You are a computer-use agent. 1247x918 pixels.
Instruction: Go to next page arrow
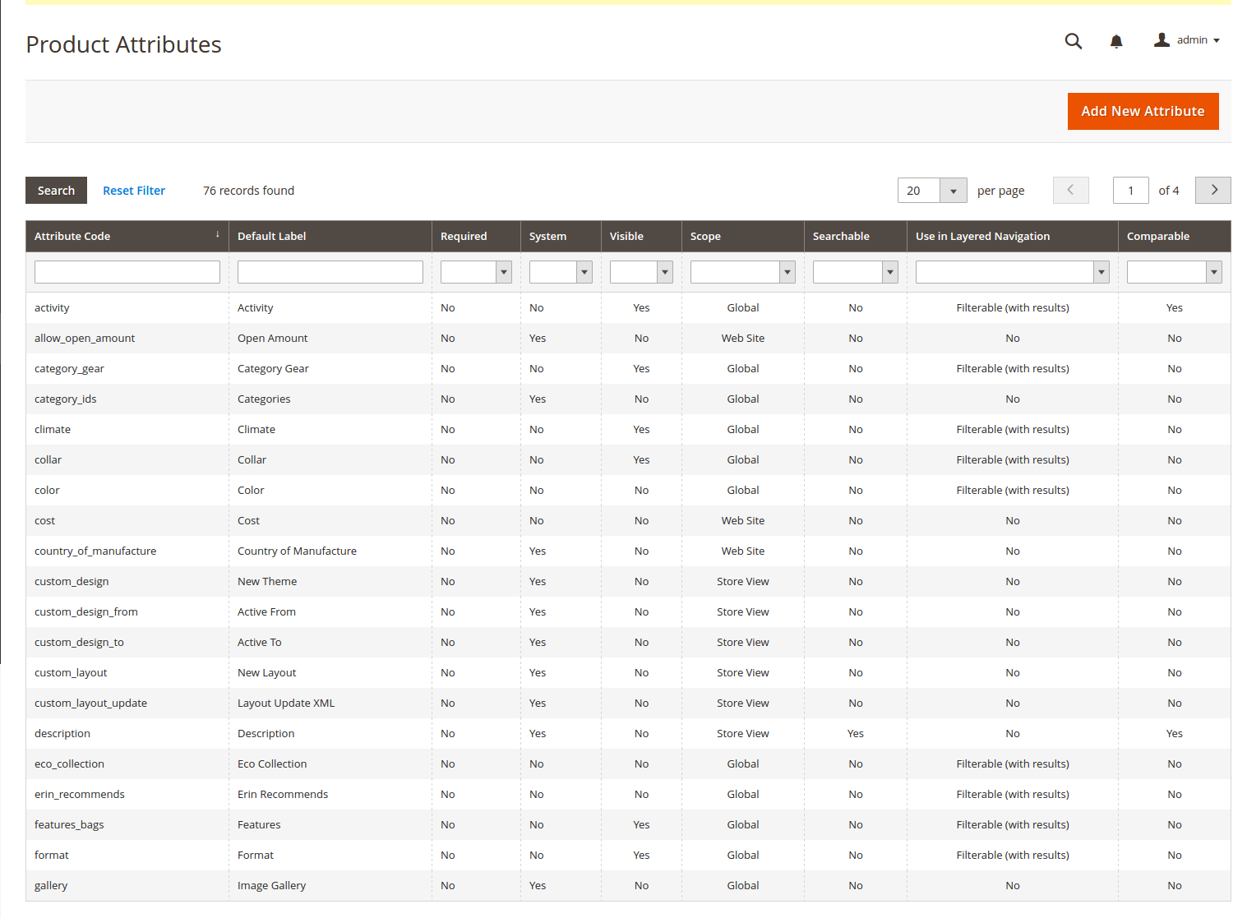click(1212, 190)
